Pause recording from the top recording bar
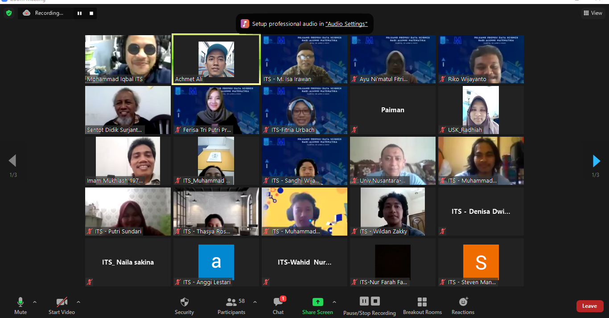 79,13
